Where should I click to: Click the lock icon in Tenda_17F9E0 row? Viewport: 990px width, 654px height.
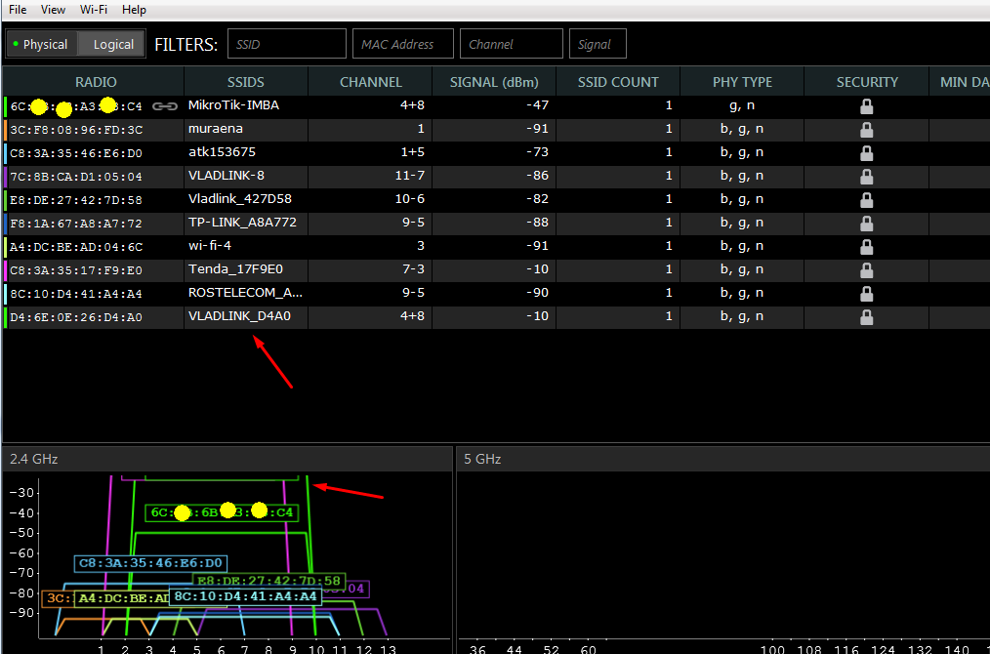(867, 270)
